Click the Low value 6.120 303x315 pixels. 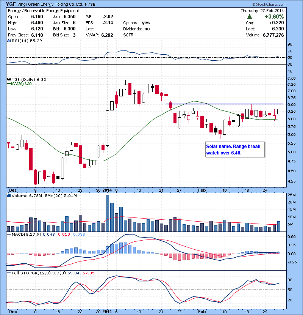click(37, 29)
